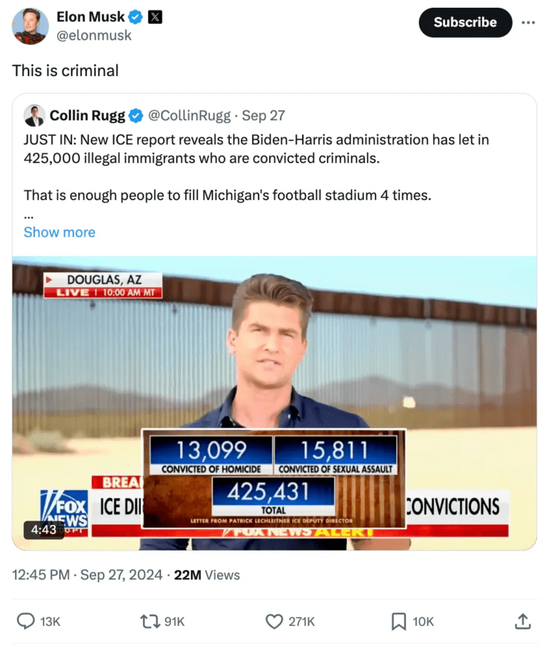Click the repost arrows icon

(150, 621)
